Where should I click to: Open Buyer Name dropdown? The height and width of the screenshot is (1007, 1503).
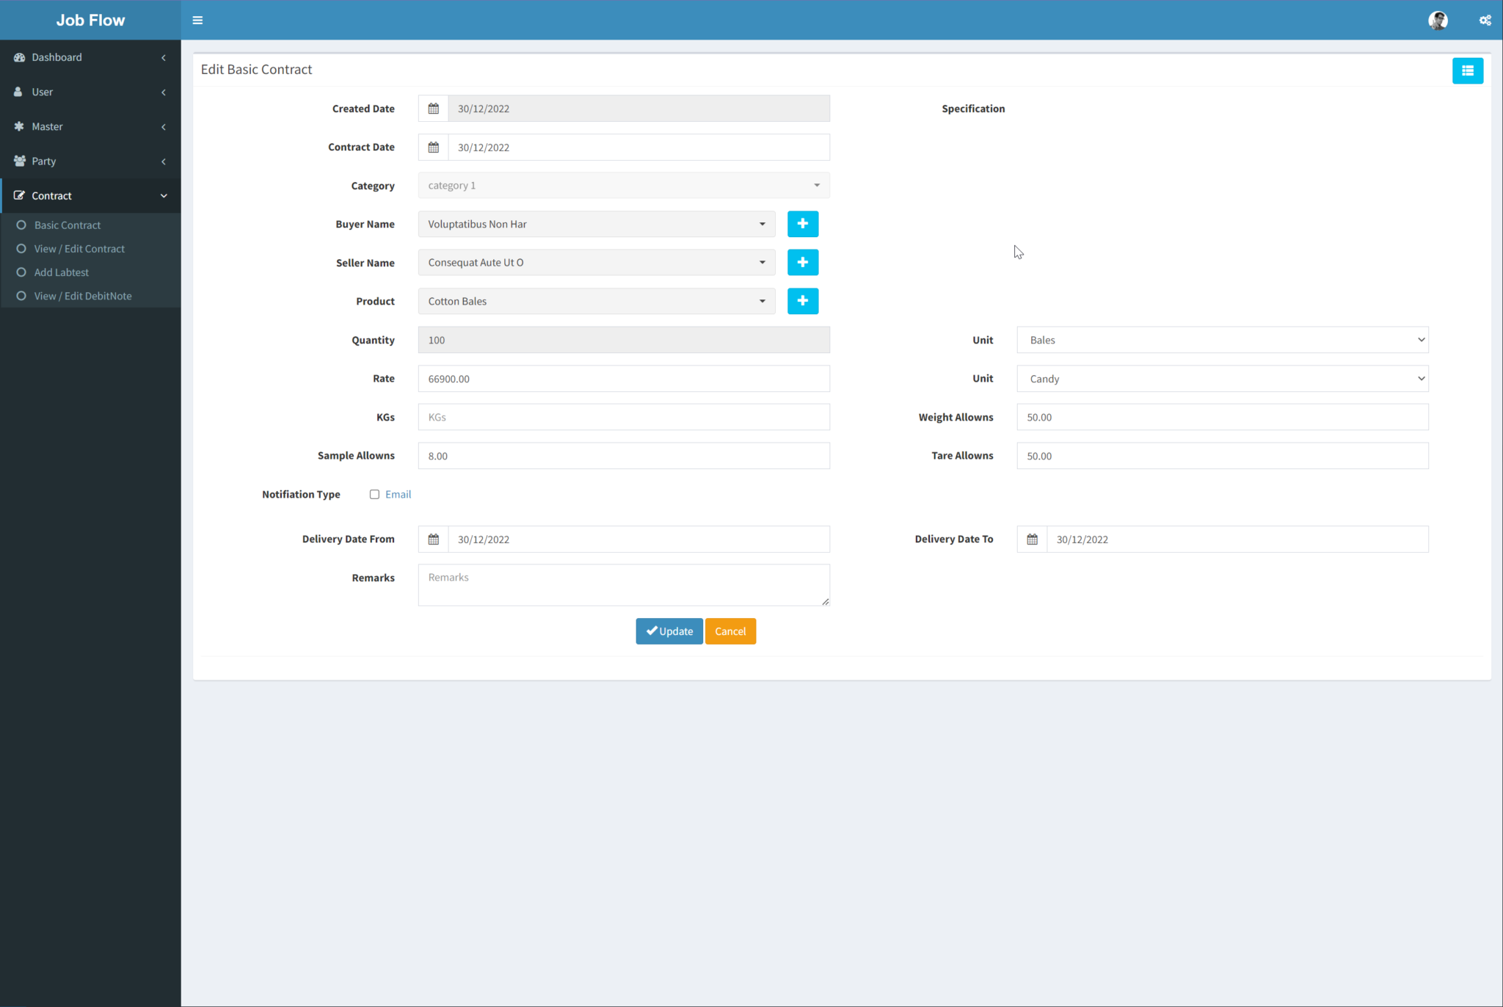click(x=596, y=224)
